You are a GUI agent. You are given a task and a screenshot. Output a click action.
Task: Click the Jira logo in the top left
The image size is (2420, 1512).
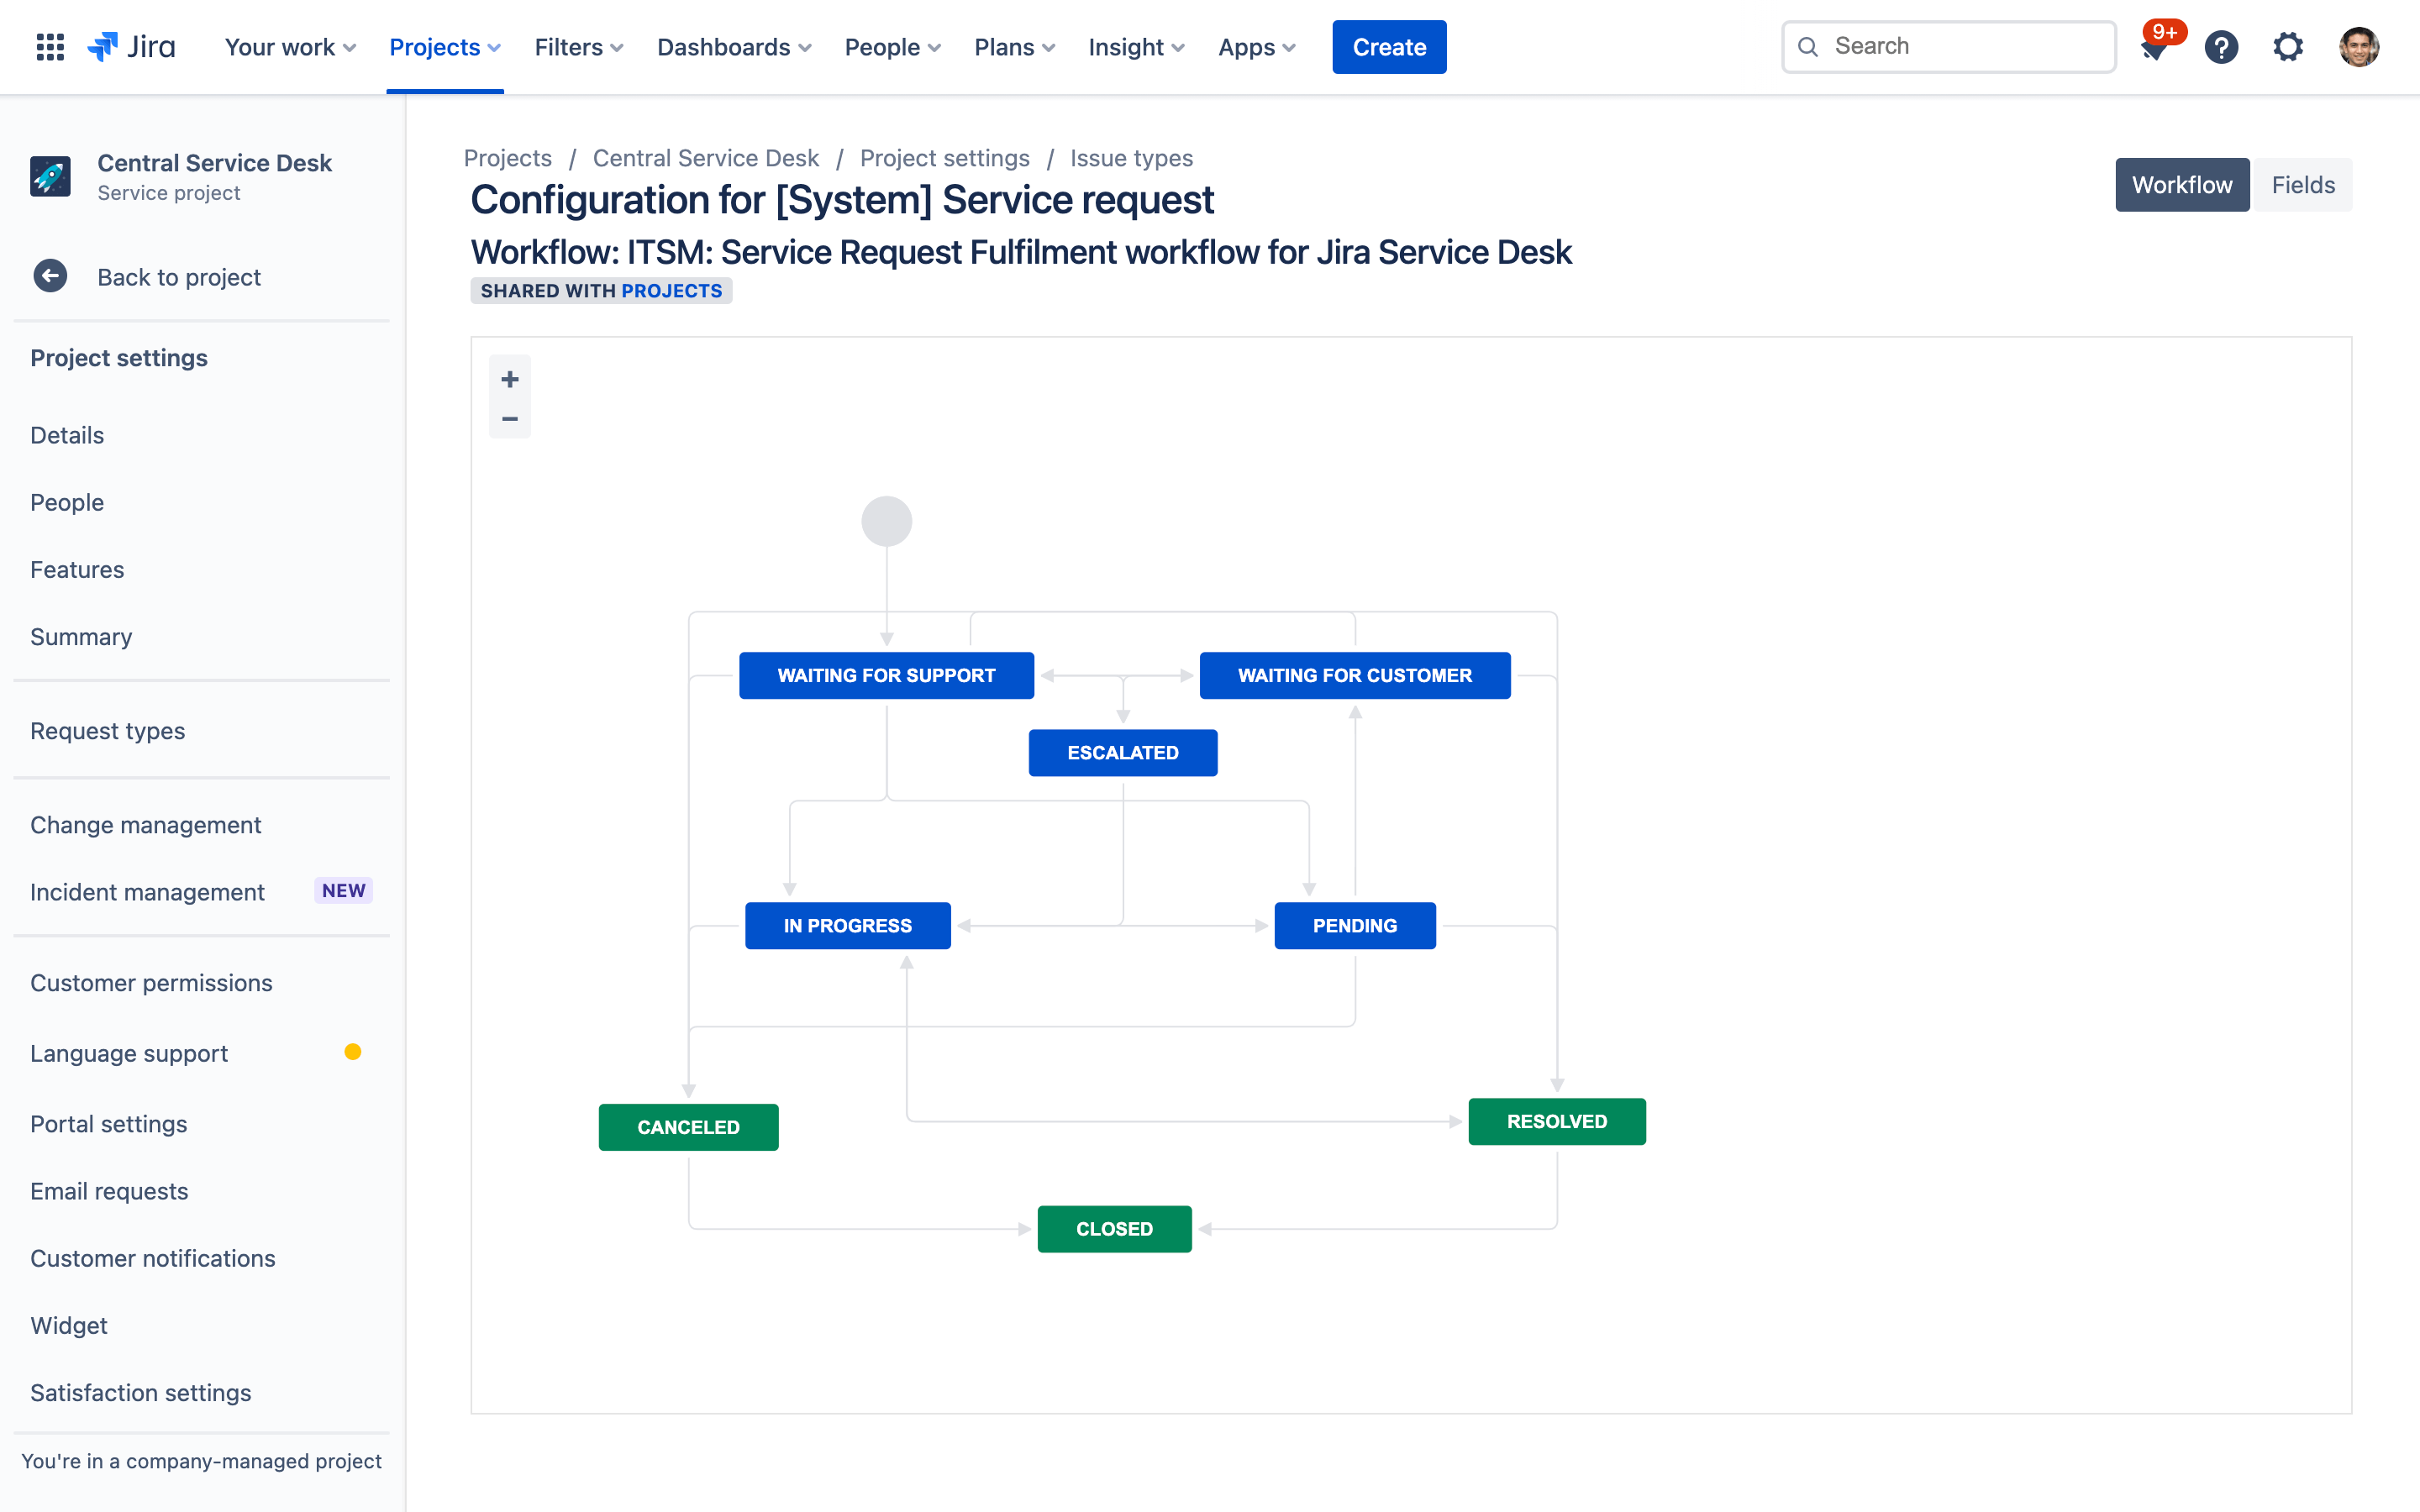131,45
